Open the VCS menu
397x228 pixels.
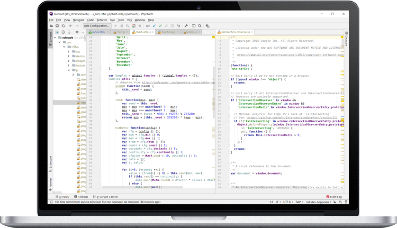point(129,20)
